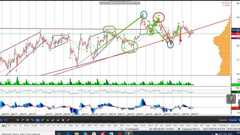Select the hydr tab

click(x=181, y=125)
